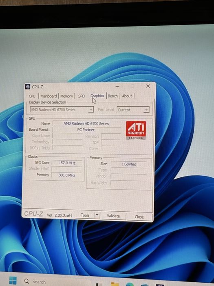Expand the Tools dropdown arrow
The image size is (214, 286).
coord(97,215)
